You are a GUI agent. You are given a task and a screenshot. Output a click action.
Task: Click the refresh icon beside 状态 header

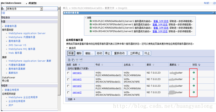[199, 65]
